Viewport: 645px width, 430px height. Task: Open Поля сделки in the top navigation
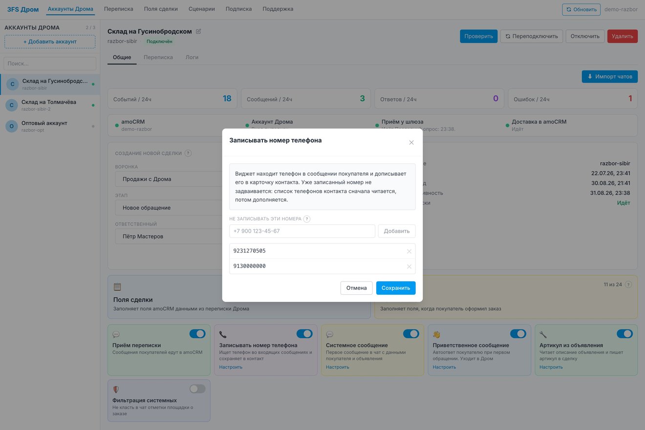pos(161,9)
